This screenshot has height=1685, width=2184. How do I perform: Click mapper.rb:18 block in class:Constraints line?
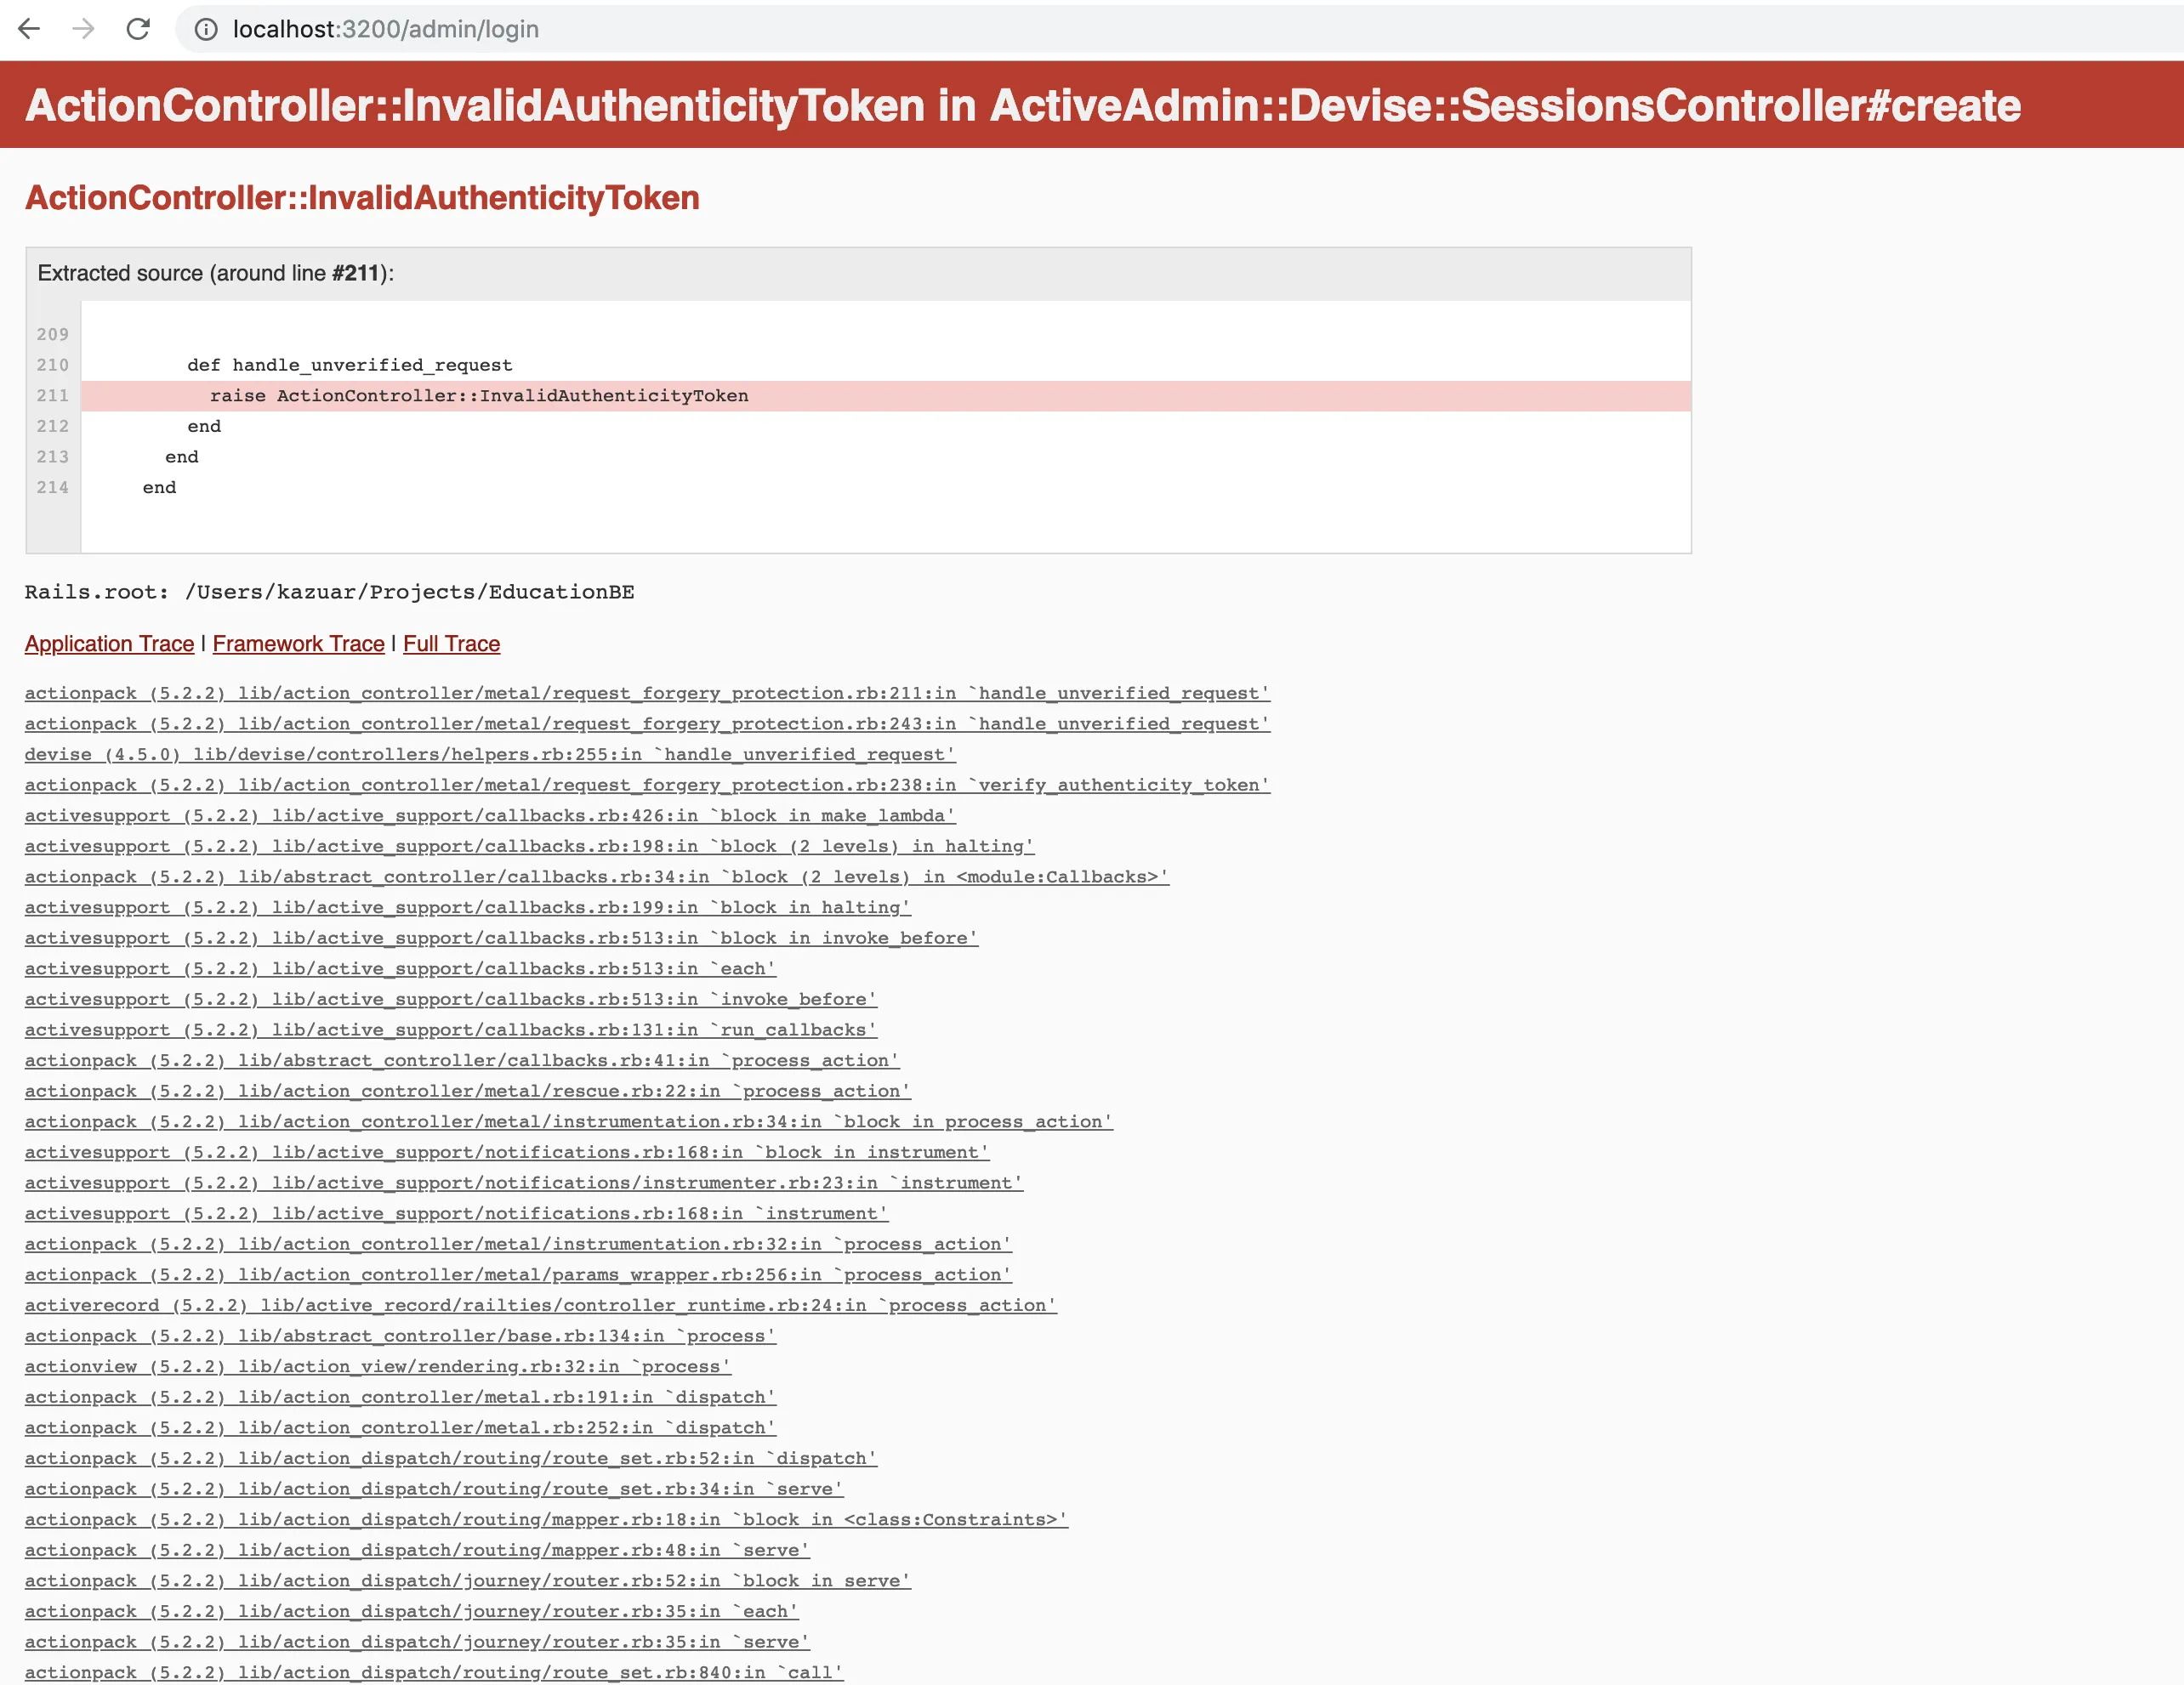point(545,1519)
